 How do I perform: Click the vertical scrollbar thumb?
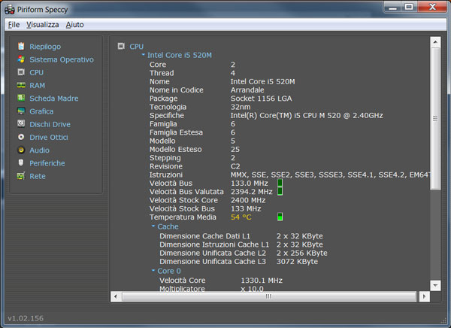(x=435, y=118)
